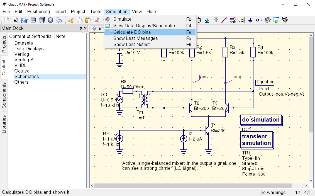Pop out of subcircuit gray up arrow
Image resolution: width=315 pixels, height=196 pixels.
pos(216,20)
